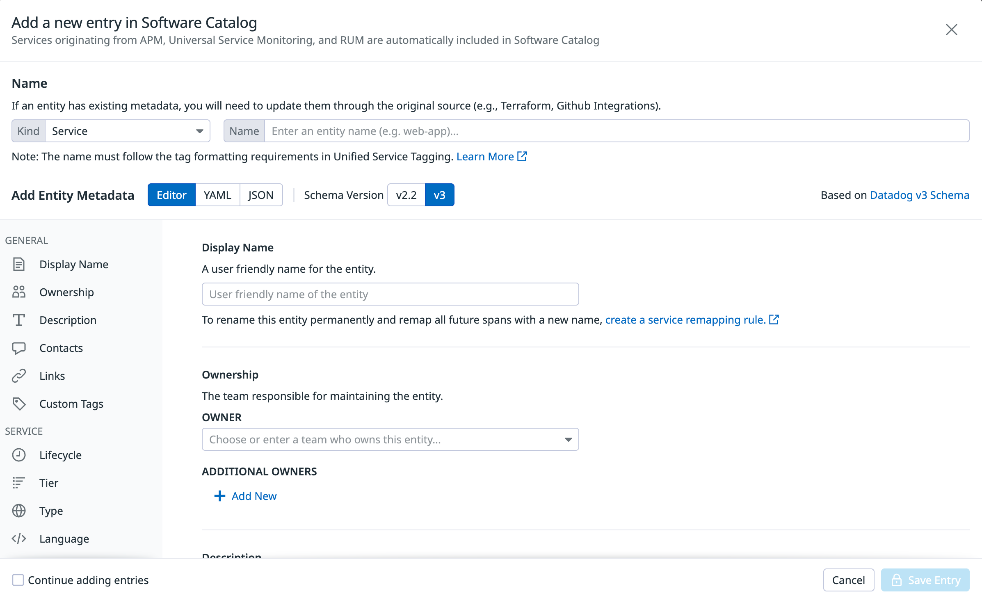Viewport: 982px width, 598px height.
Task: Click the Display Name document icon in sidebar
Action: pos(19,264)
